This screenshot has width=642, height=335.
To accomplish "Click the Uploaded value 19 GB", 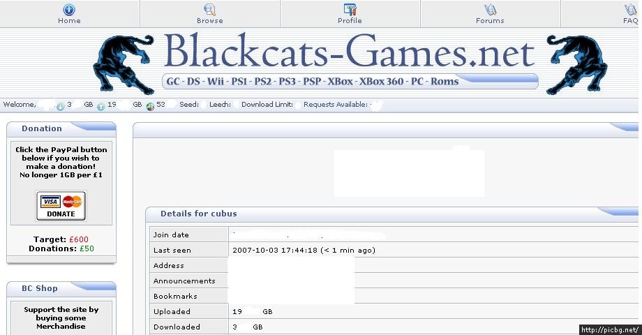I will tap(252, 312).
